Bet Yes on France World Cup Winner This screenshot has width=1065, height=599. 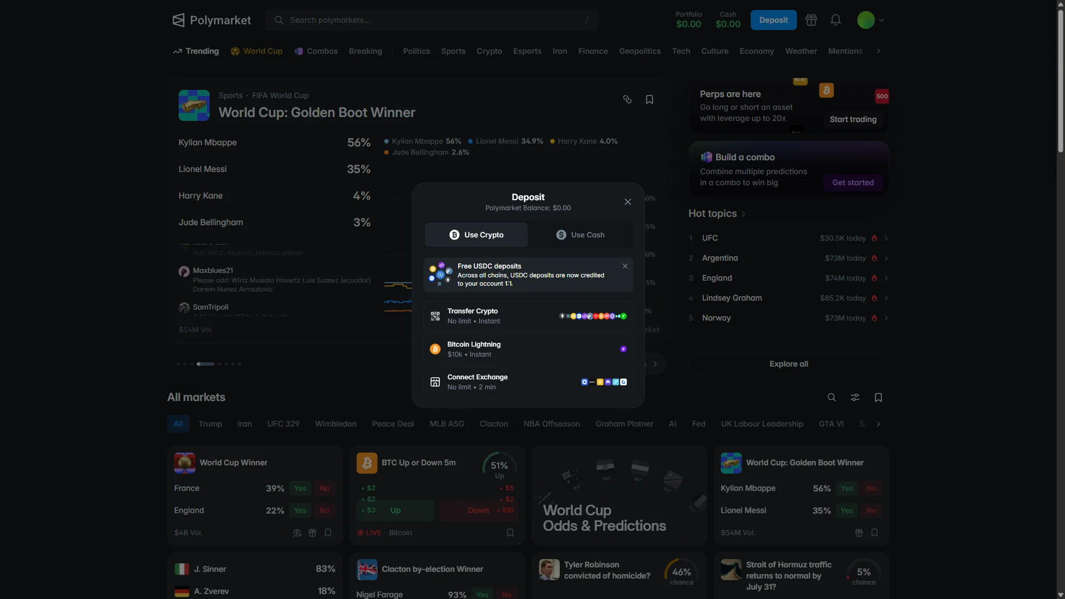[x=300, y=488]
